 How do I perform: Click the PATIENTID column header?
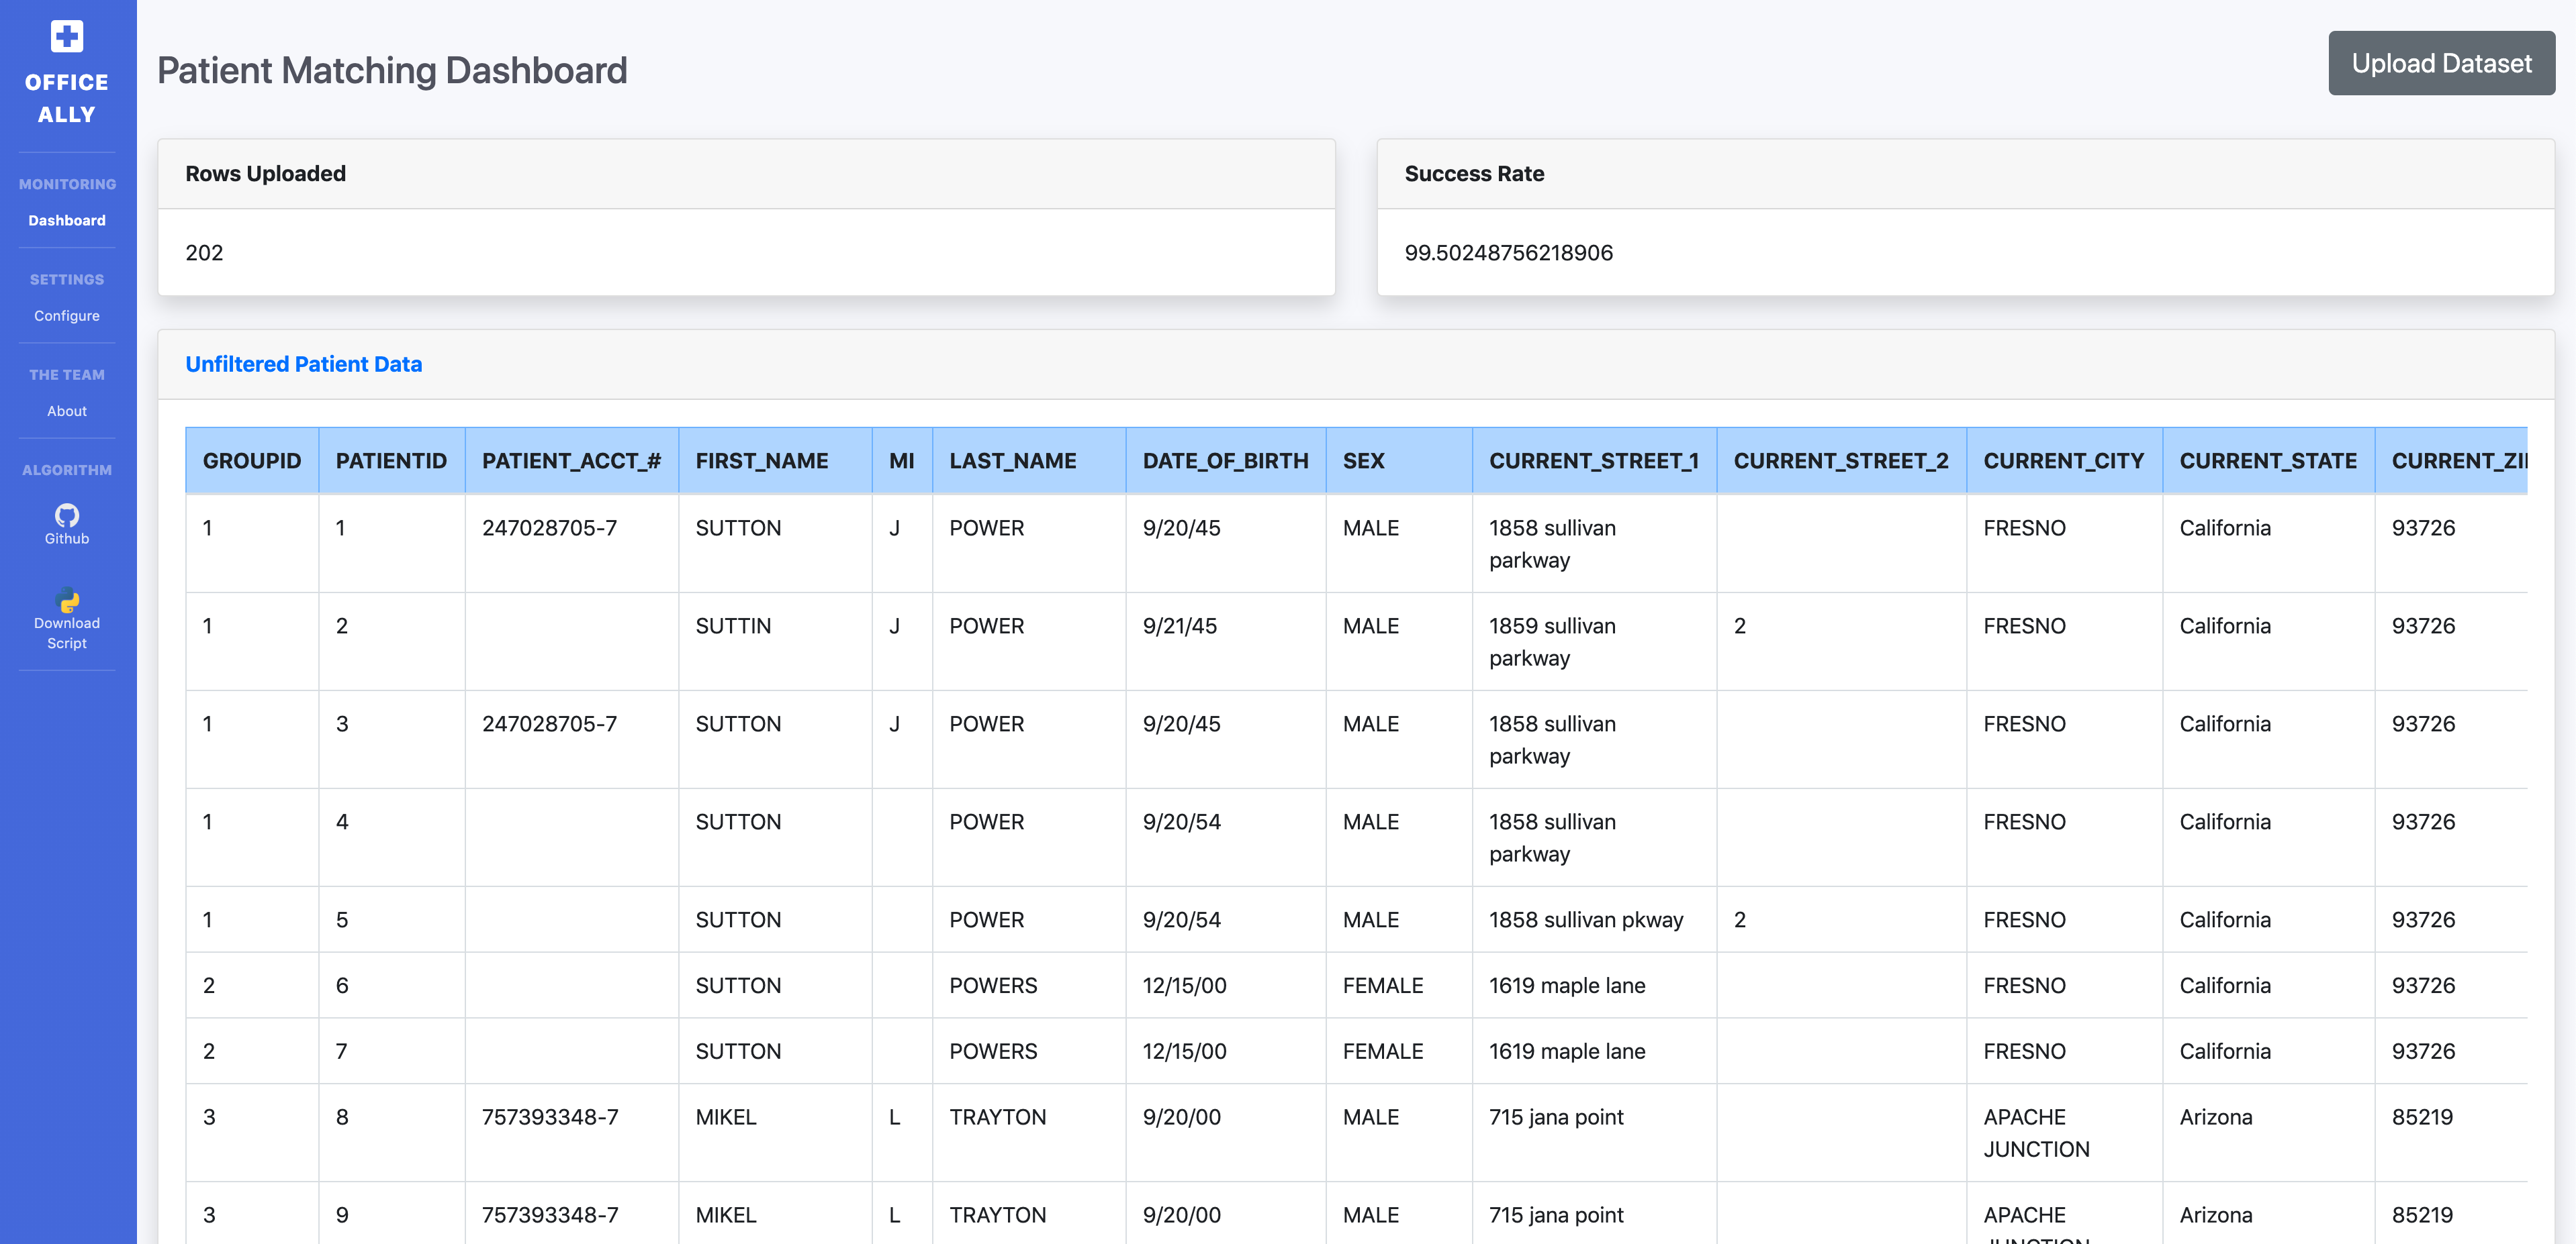click(391, 461)
